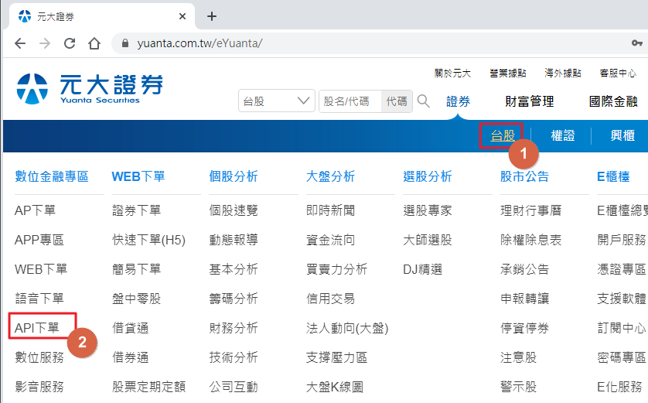Open the 個股速覽 link

[x=234, y=210]
